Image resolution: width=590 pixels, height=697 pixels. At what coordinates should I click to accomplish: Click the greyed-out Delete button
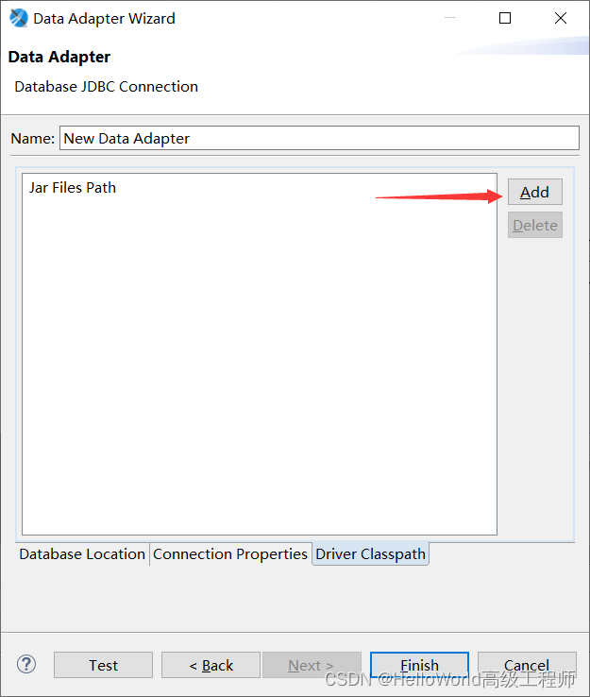pyautogui.click(x=535, y=225)
